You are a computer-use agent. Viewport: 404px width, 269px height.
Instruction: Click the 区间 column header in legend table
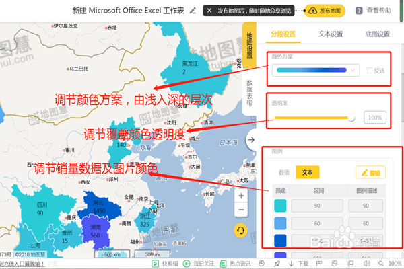click(x=318, y=190)
